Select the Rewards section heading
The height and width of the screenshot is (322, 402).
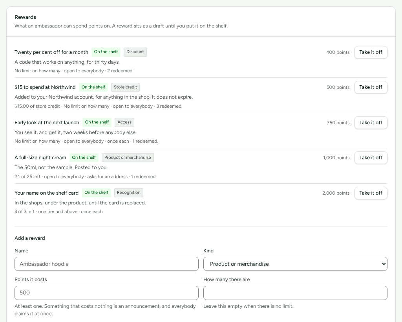25,17
